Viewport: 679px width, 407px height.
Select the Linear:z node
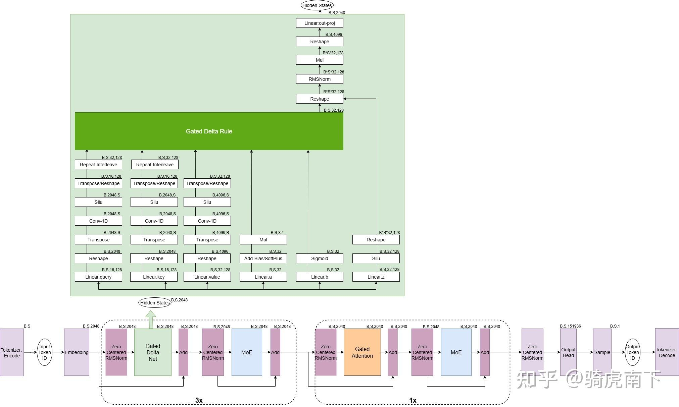click(376, 277)
